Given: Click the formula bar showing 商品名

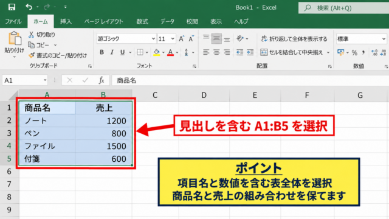Looking at the screenshot, I should [250, 80].
